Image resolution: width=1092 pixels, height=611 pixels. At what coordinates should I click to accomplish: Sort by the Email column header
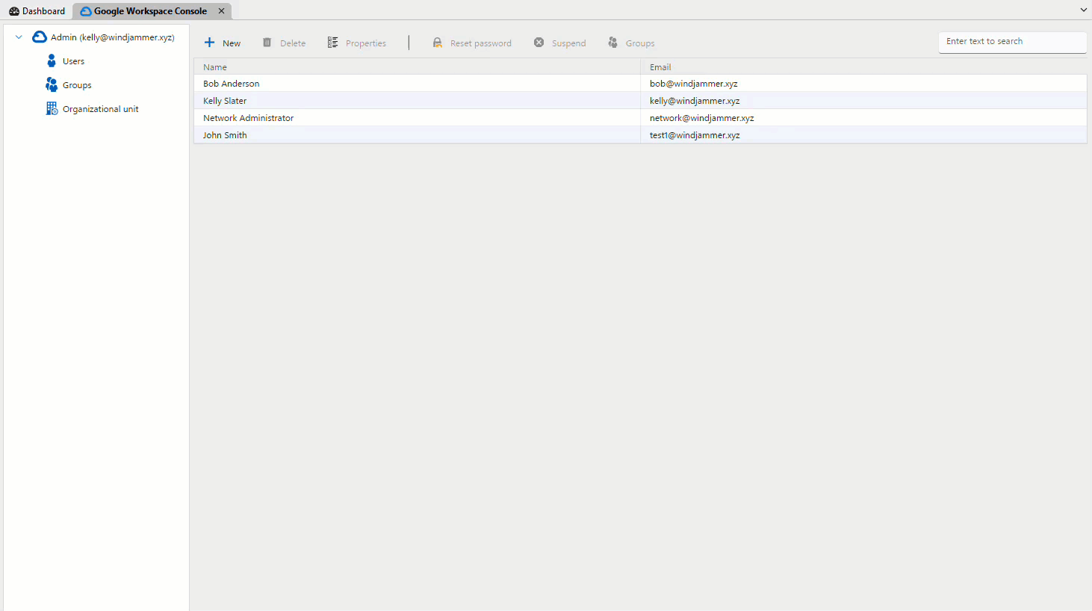[x=660, y=67]
